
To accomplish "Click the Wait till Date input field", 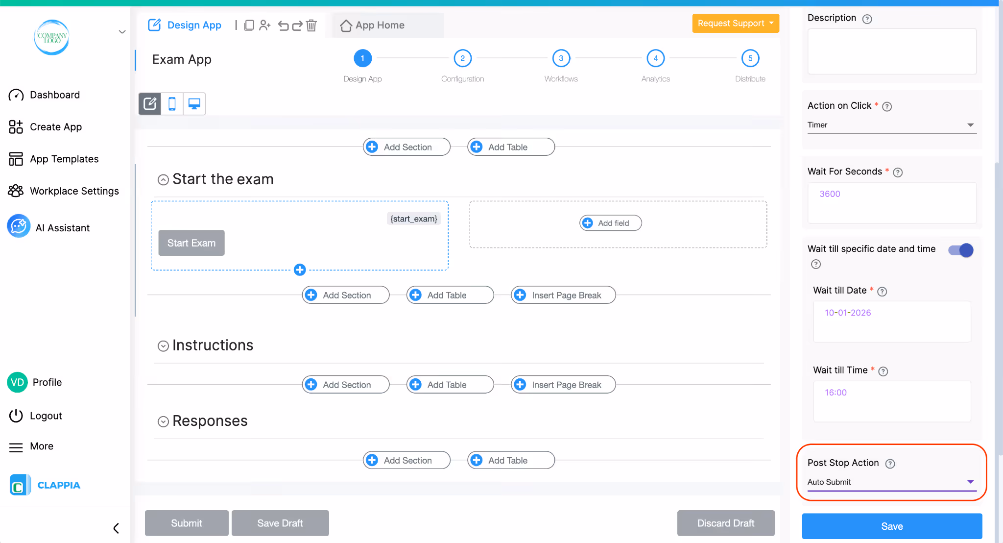I will 891,321.
